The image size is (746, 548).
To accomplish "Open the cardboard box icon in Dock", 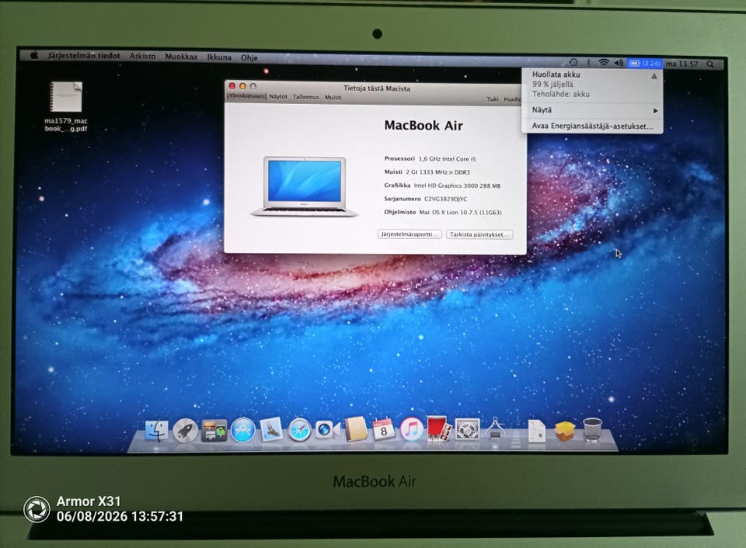I will coord(565,431).
